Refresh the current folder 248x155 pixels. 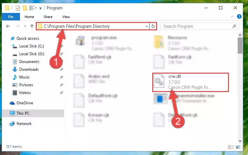(x=153, y=26)
